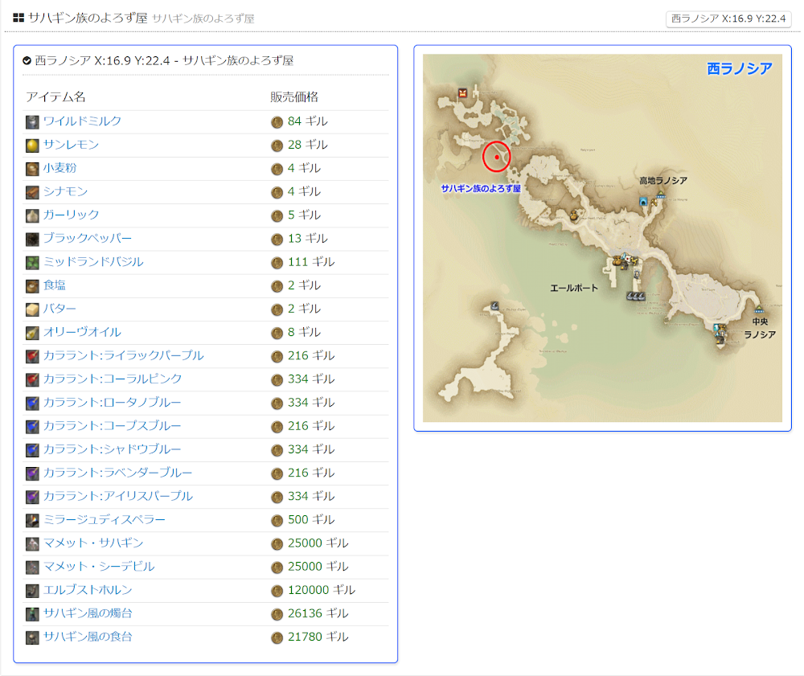Click the 中央ラノシア label on map
This screenshot has width=804, height=676.
tap(760, 328)
